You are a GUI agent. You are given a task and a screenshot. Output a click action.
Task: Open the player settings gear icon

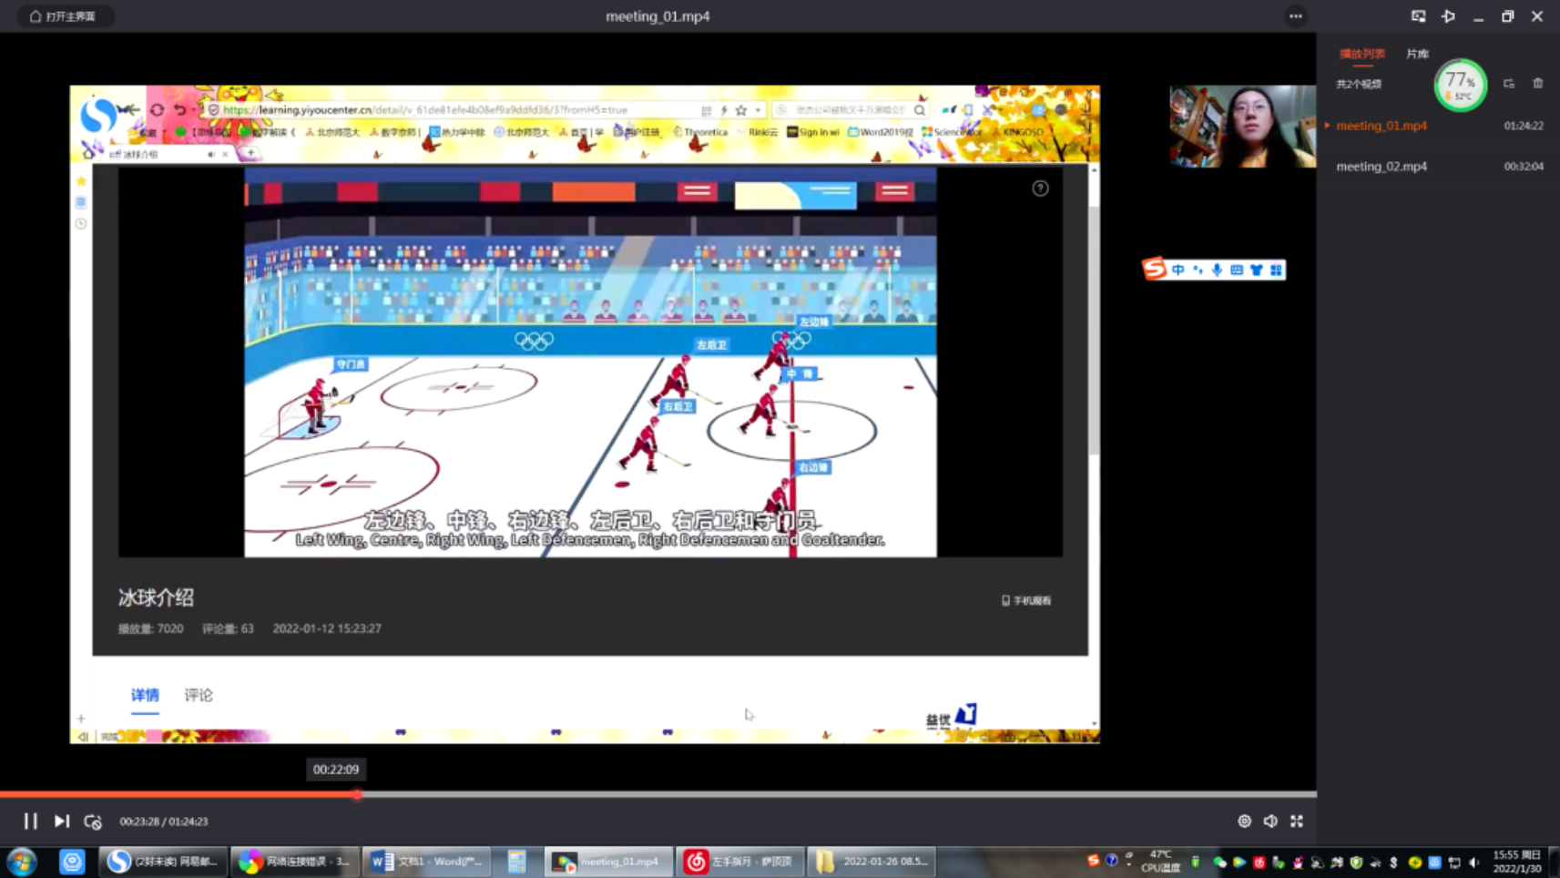coord(1244,821)
